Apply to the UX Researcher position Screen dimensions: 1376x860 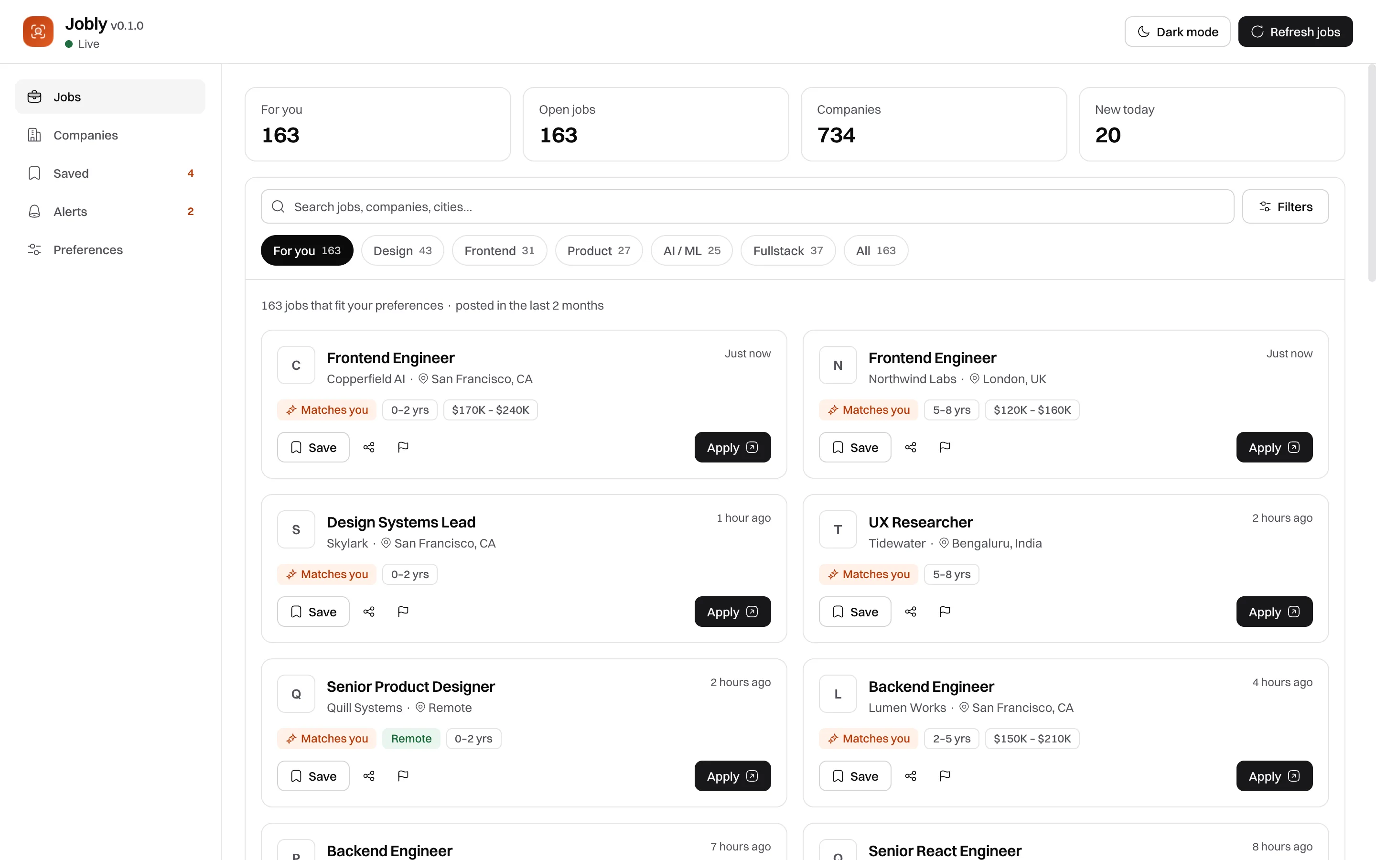1274,612
